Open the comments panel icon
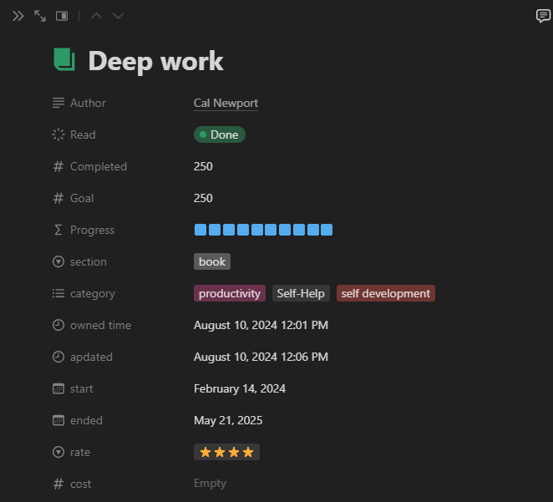The height and width of the screenshot is (502, 553). click(543, 16)
